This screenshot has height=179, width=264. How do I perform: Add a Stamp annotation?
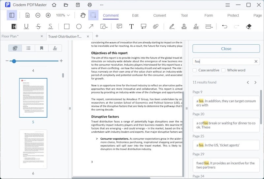[x=184, y=27]
